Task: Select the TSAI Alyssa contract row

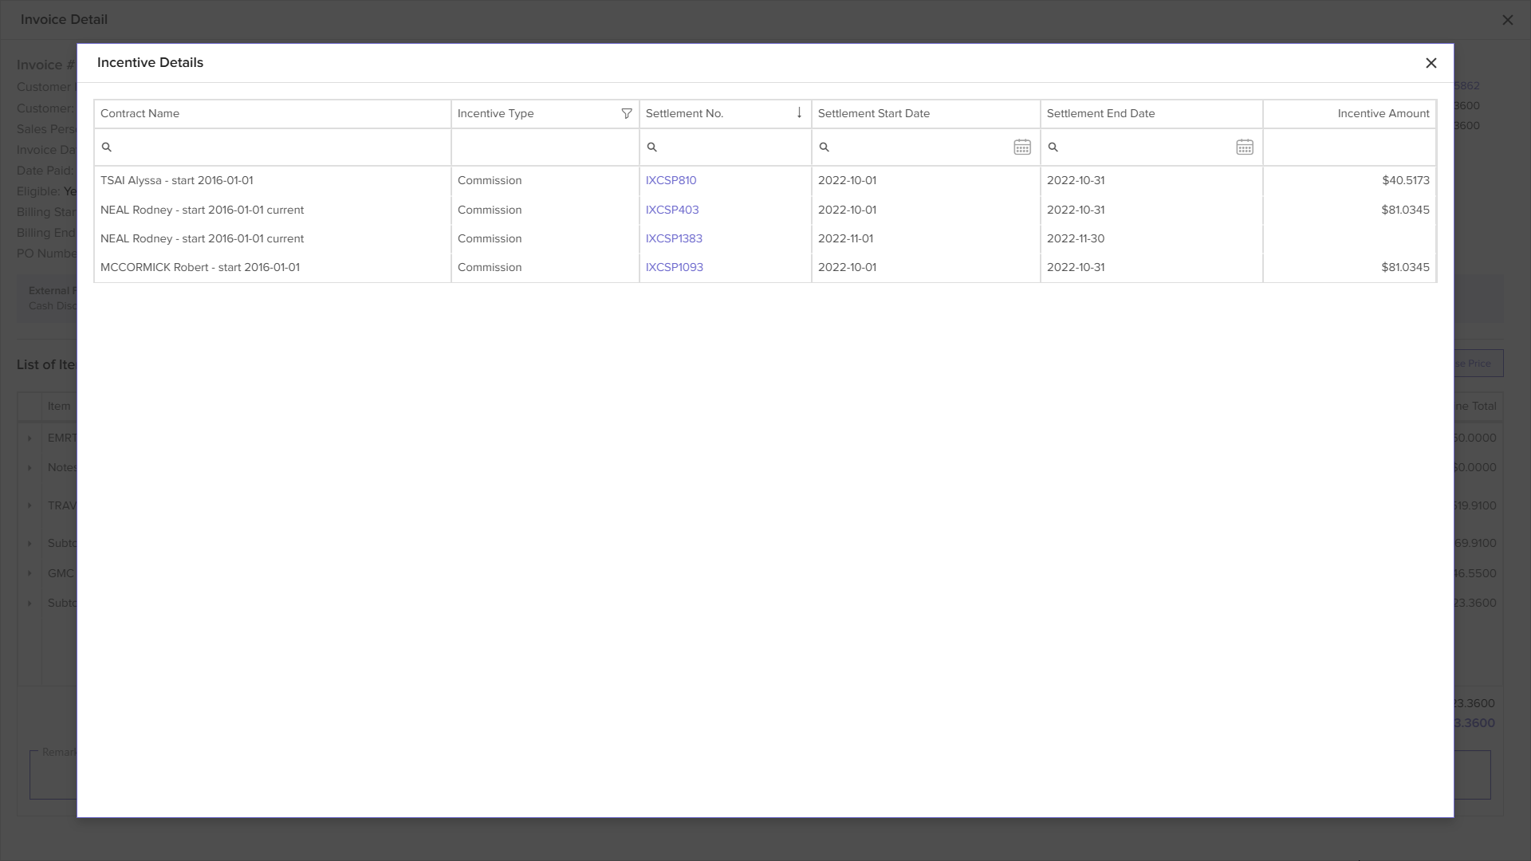Action: (177, 181)
